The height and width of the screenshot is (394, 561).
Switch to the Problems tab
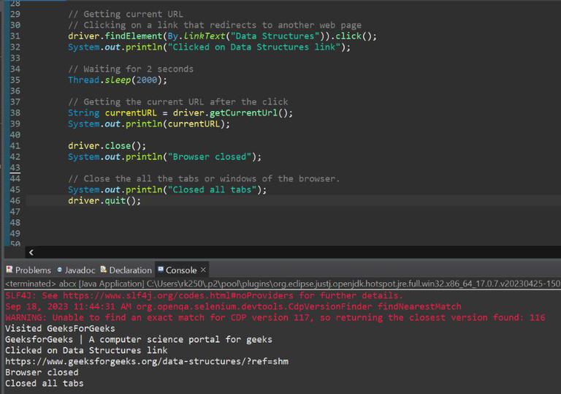pos(28,270)
